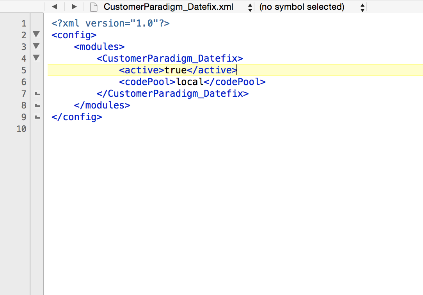Click the opening <codePool> tag
This screenshot has height=295, width=423.
click(147, 82)
